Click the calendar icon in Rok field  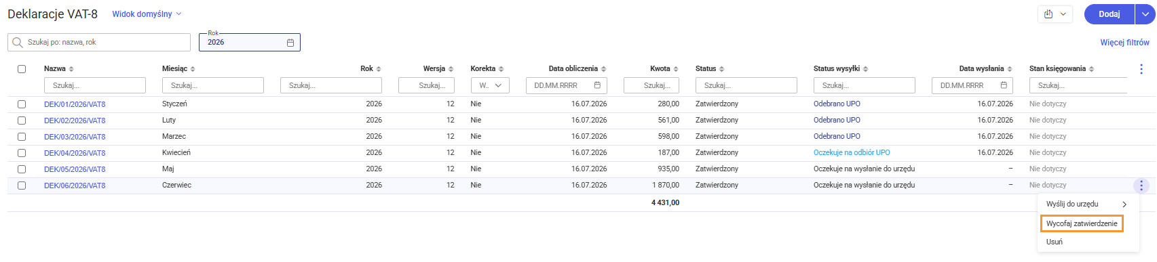[x=290, y=43]
